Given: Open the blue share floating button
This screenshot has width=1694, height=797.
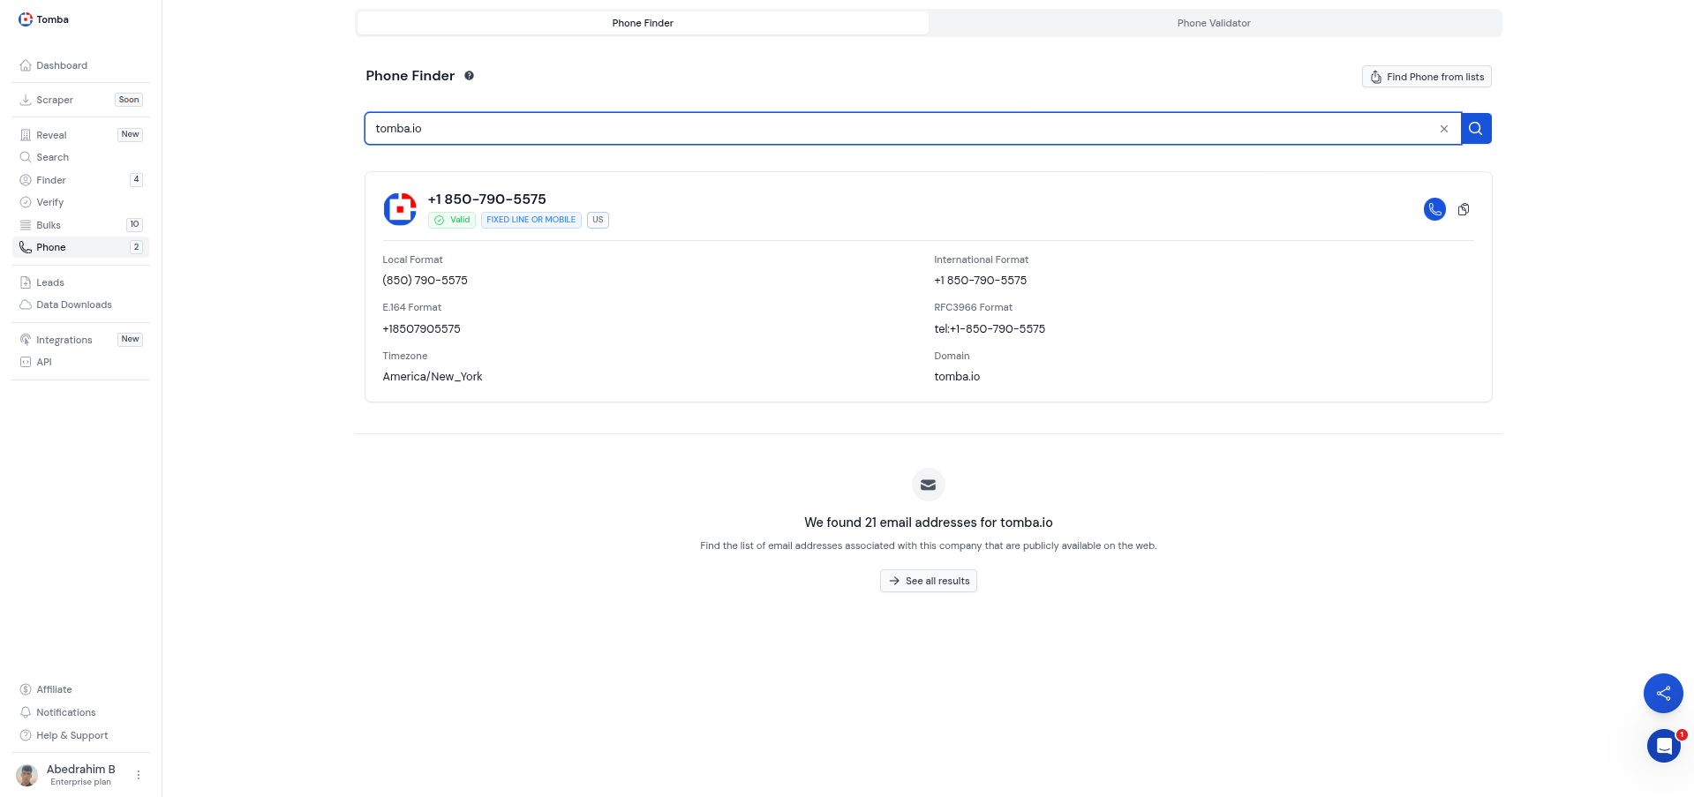Looking at the screenshot, I should coord(1662,693).
